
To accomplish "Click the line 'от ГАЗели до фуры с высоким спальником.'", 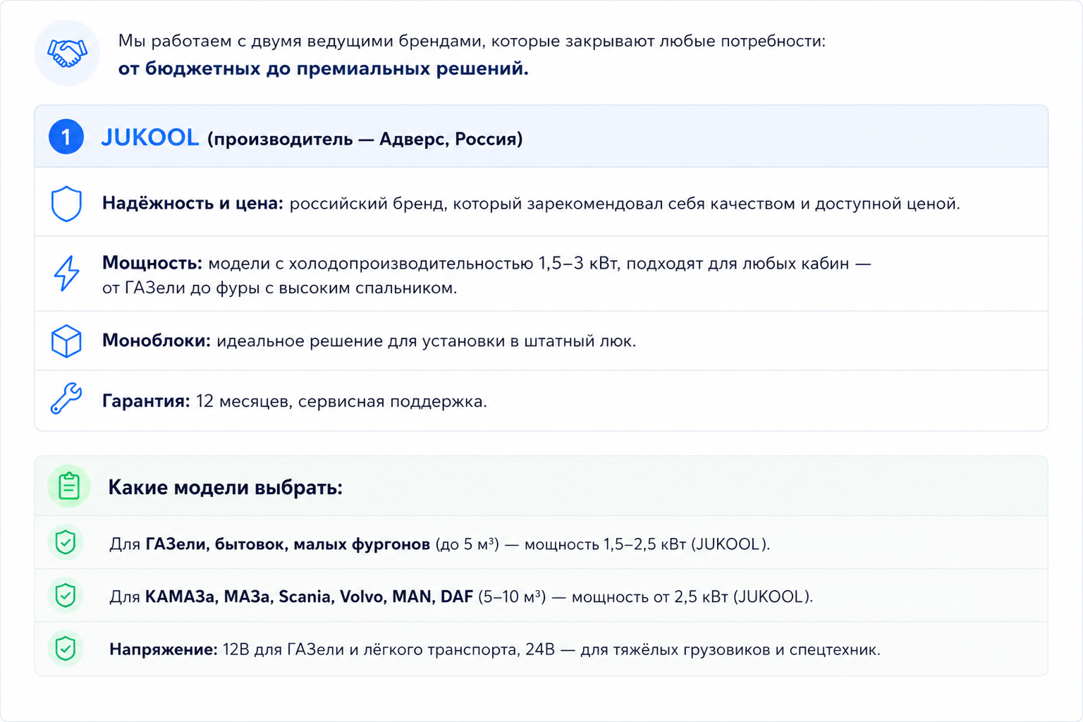I will pos(280,288).
